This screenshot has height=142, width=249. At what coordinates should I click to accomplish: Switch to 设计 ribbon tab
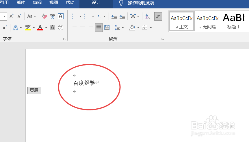[x=96, y=3]
